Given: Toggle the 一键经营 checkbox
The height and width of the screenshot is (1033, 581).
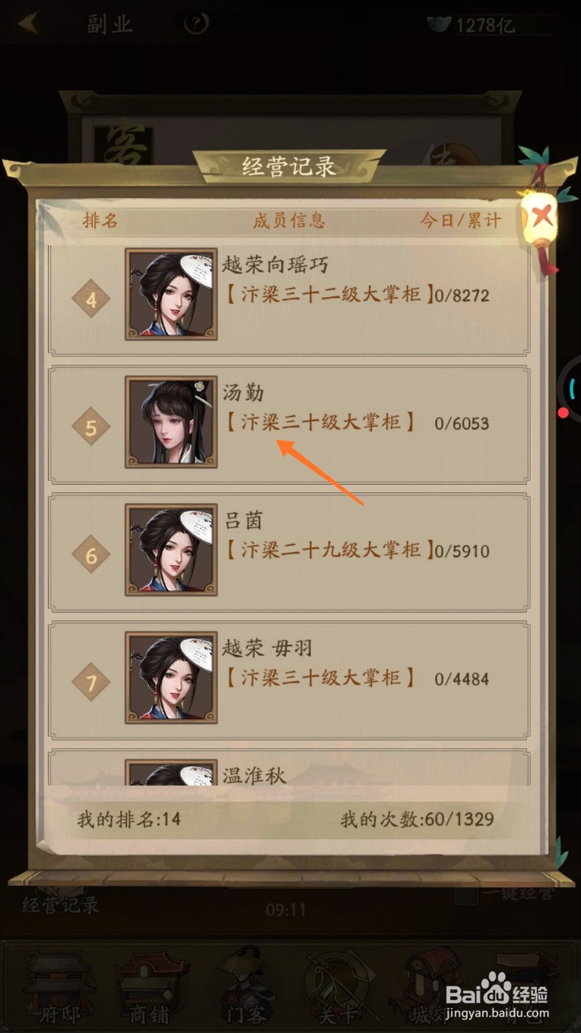Looking at the screenshot, I should pyautogui.click(x=467, y=894).
